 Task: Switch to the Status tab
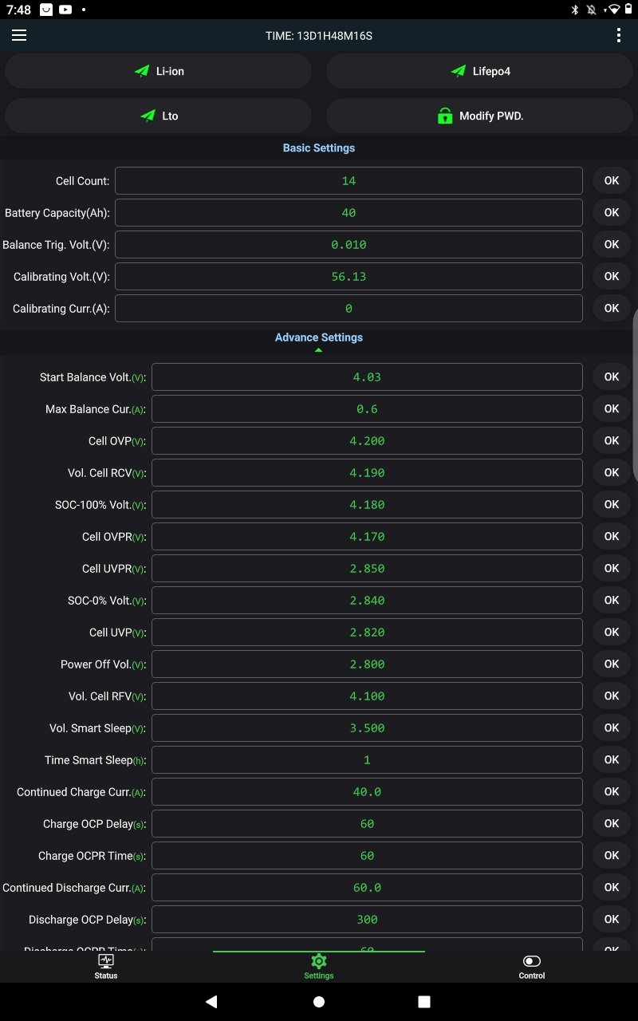point(106,965)
